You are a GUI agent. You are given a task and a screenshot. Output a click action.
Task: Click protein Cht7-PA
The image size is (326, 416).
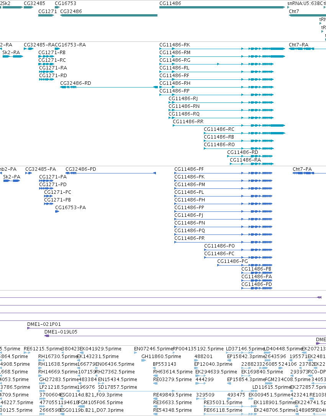[302, 169]
